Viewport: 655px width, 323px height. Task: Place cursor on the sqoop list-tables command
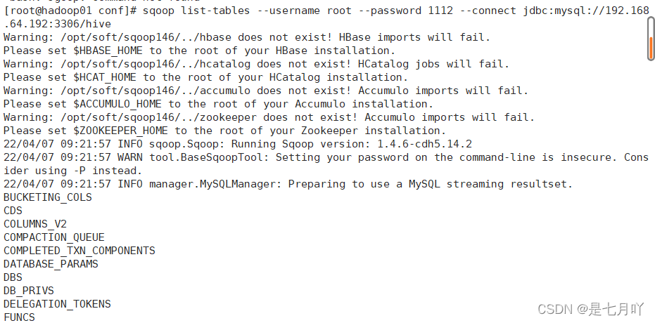[x=196, y=11]
